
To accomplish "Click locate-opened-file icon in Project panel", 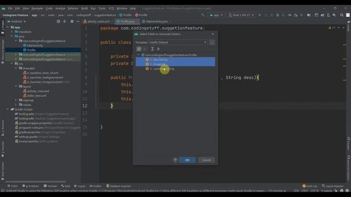I will 59,21.
